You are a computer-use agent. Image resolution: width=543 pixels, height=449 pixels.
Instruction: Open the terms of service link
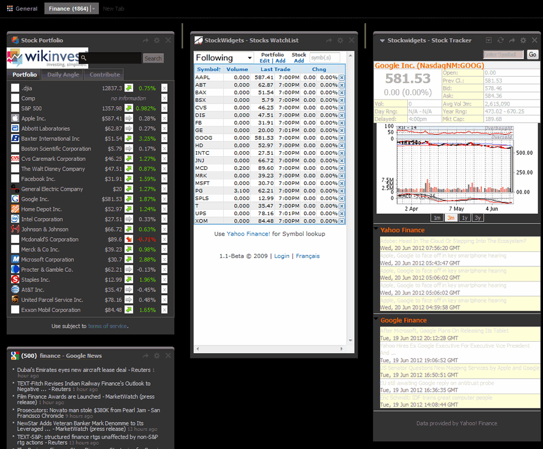tap(107, 326)
